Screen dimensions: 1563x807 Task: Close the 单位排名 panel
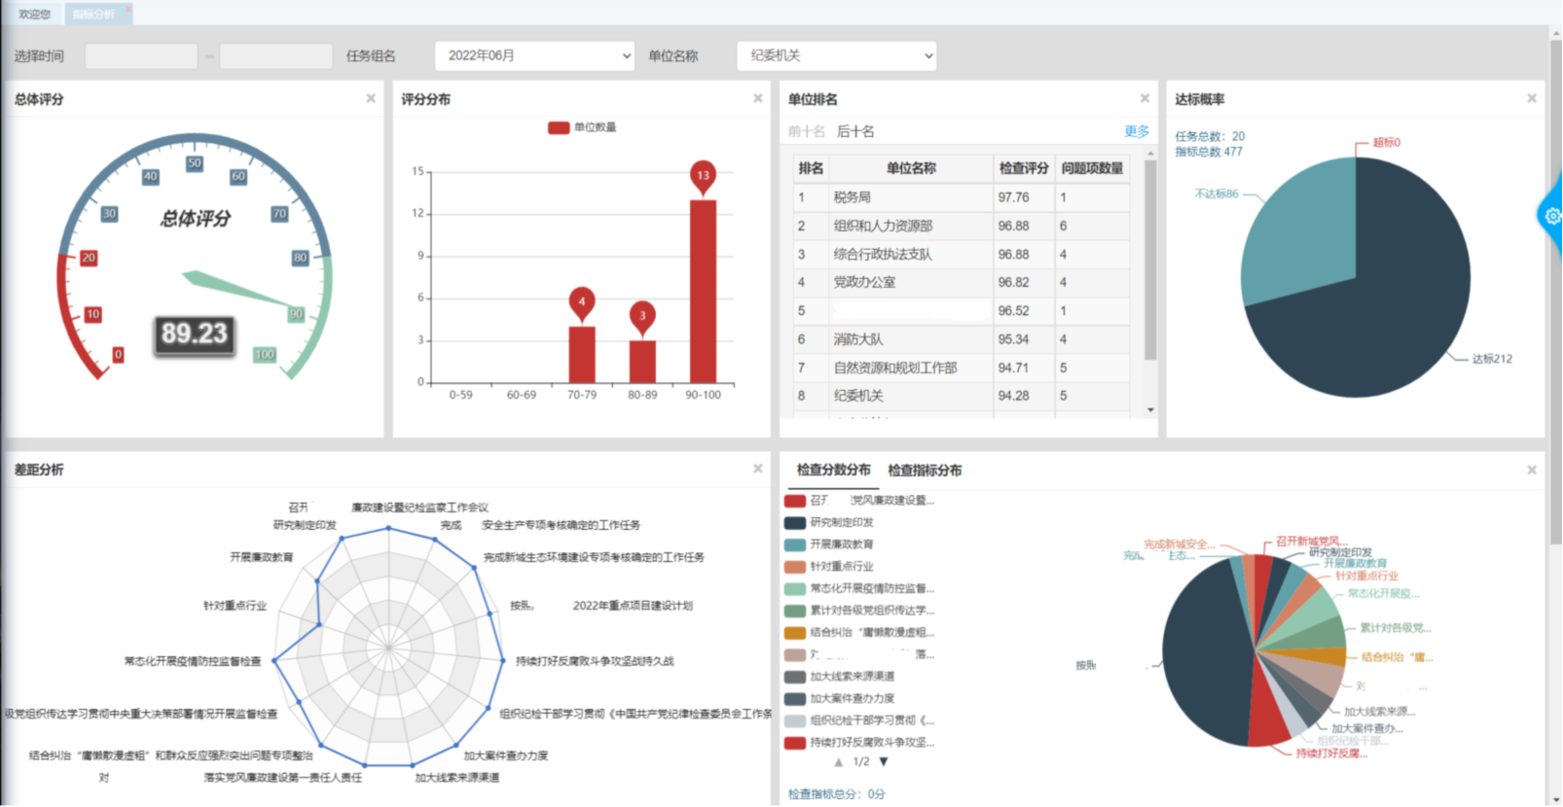point(1145,98)
